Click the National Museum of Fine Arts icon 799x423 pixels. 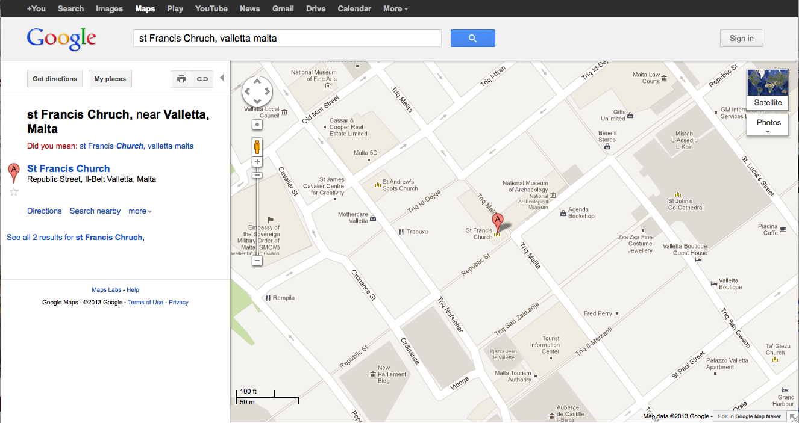pos(328,85)
